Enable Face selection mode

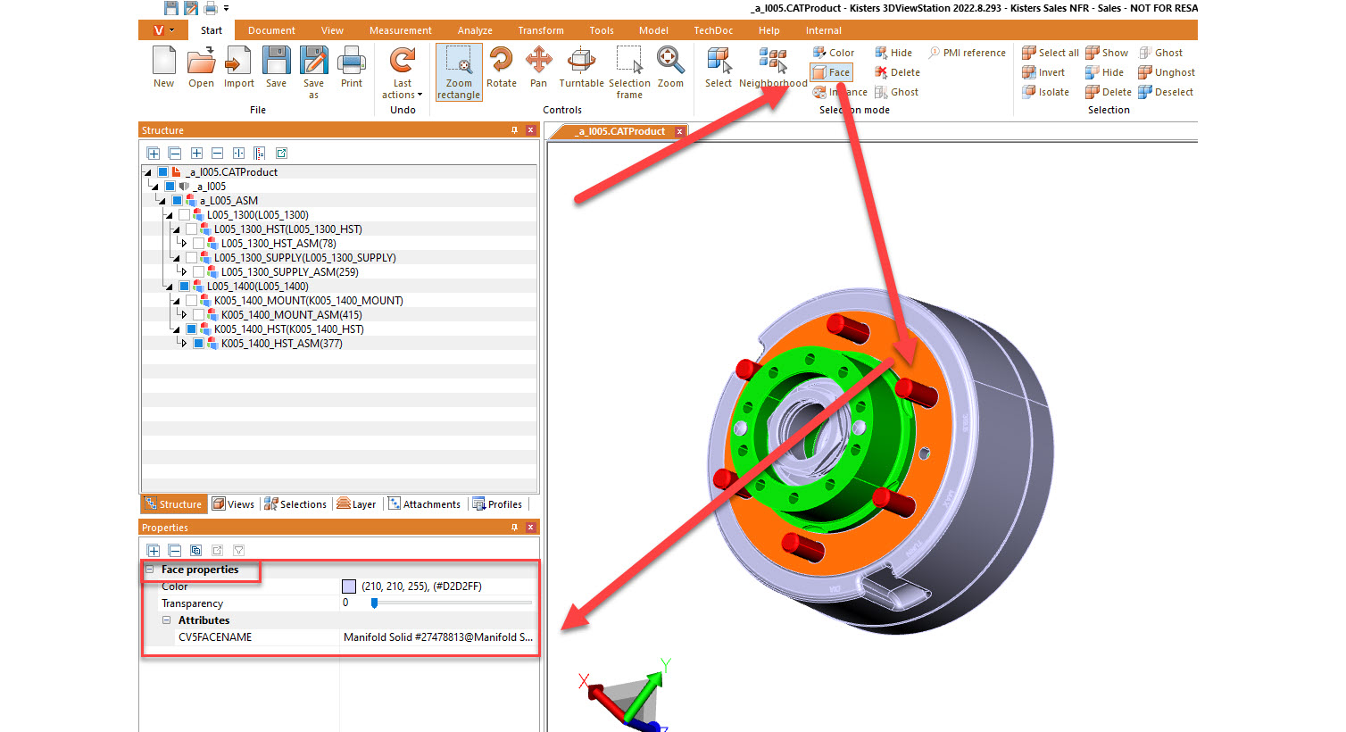(831, 72)
